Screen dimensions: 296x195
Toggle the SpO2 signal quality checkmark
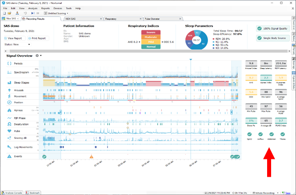[250, 134]
